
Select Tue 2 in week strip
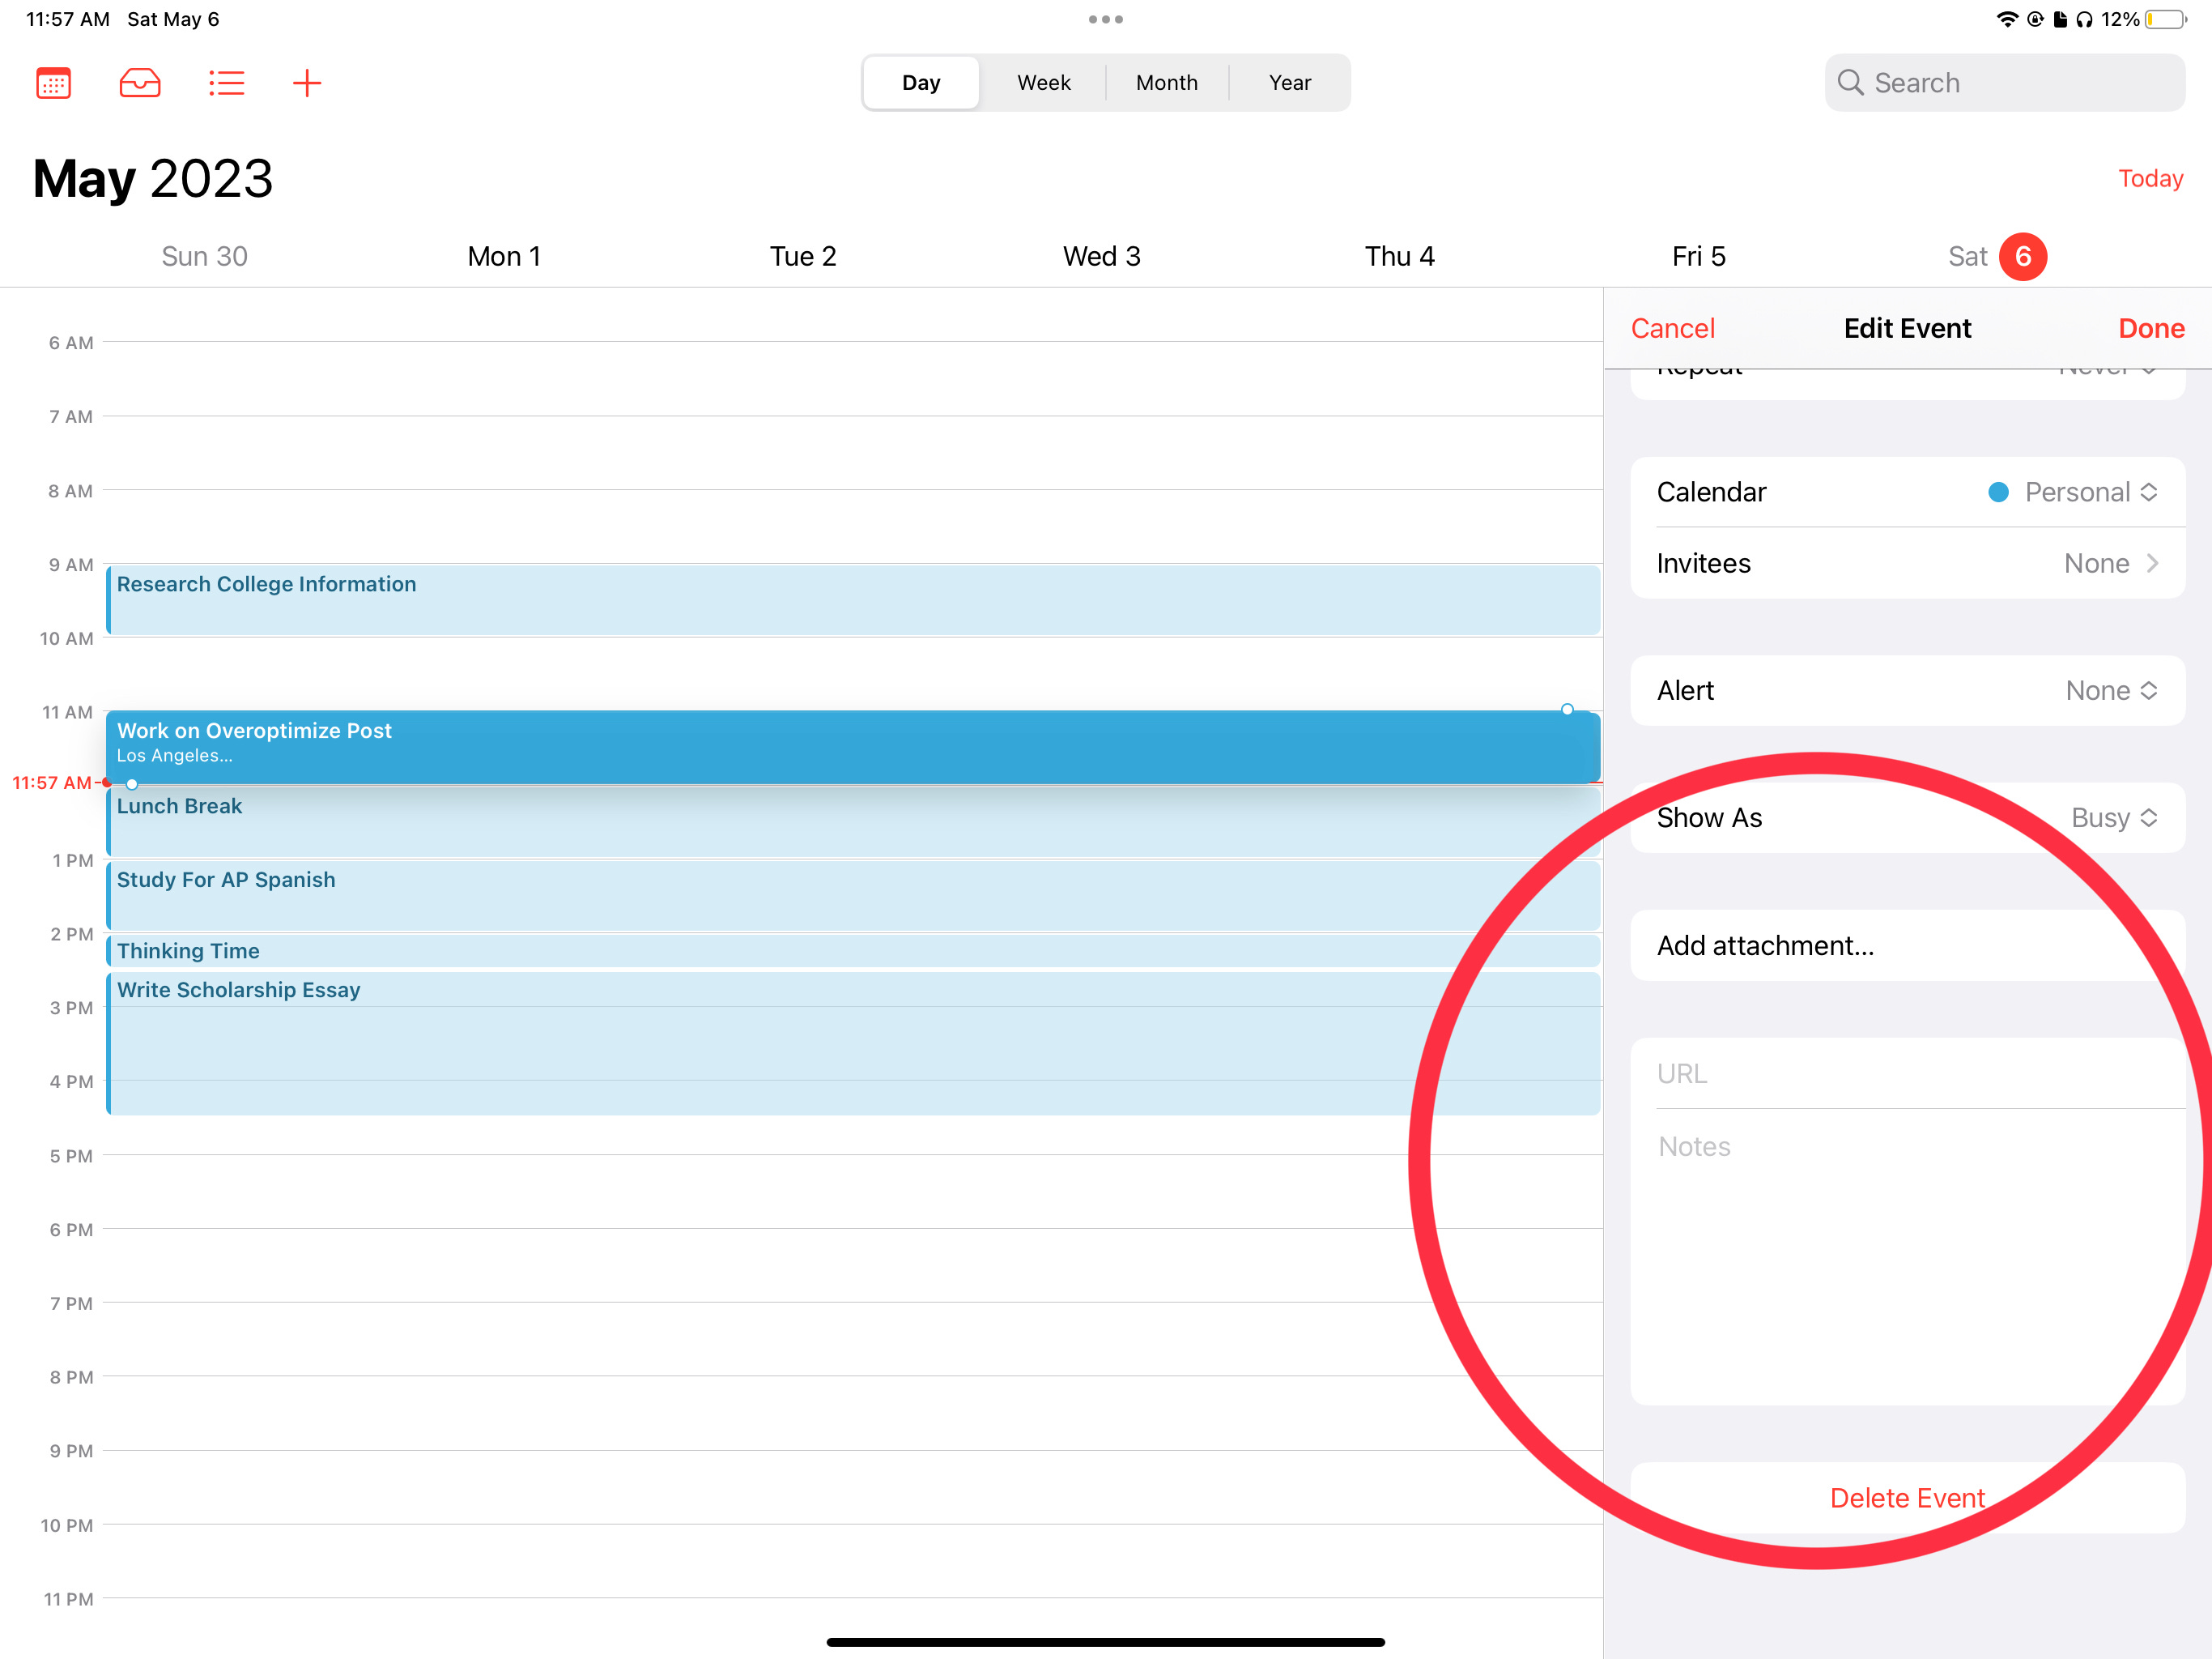(x=803, y=256)
